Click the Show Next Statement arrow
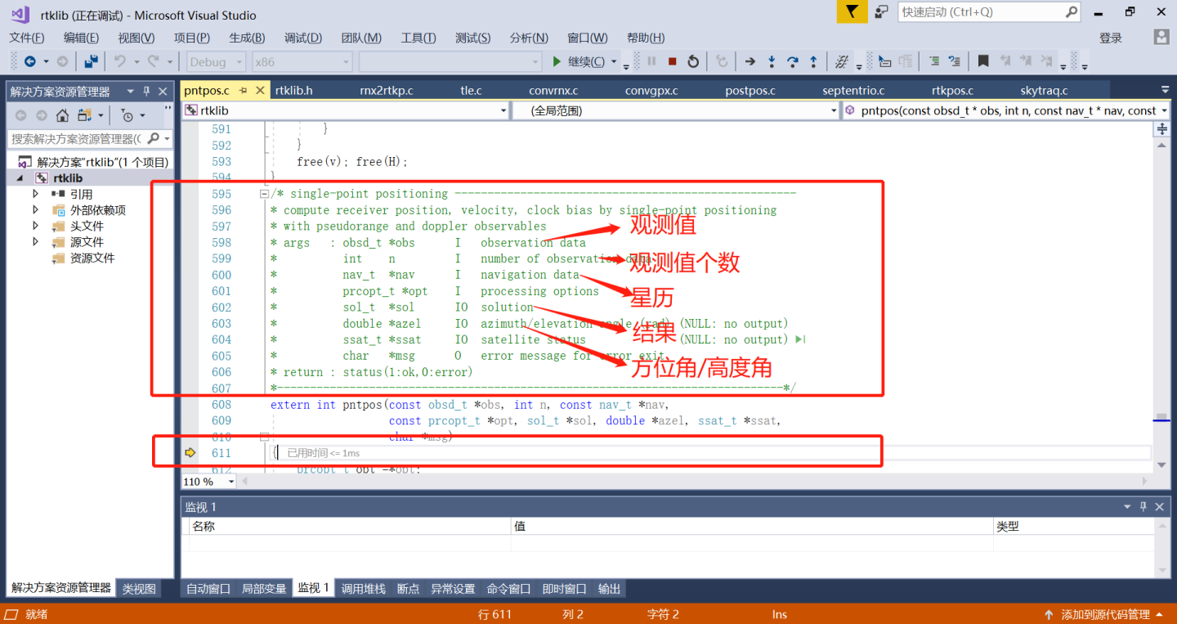1177x624 pixels. [750, 61]
